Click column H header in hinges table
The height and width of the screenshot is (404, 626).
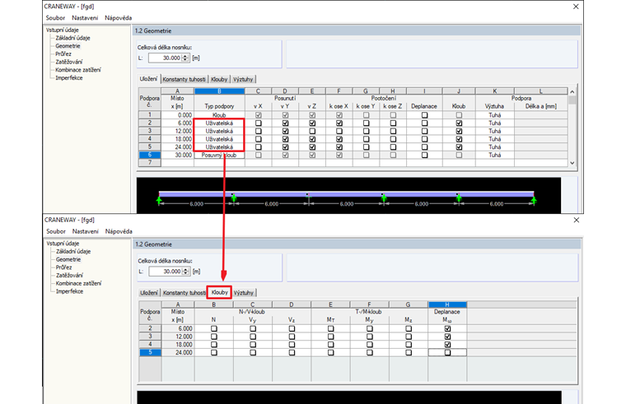pyautogui.click(x=447, y=304)
